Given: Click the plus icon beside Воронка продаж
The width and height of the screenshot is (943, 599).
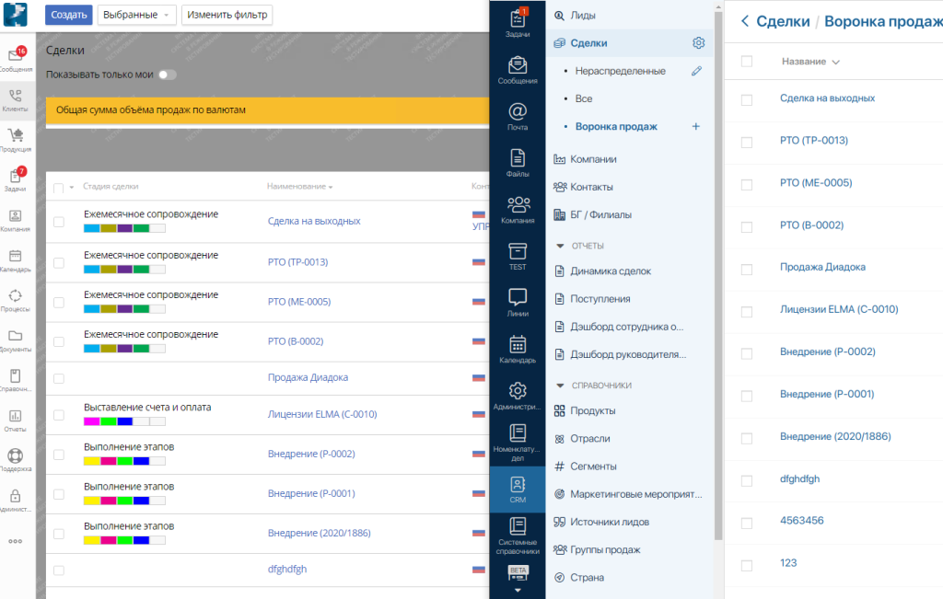Looking at the screenshot, I should (x=696, y=126).
